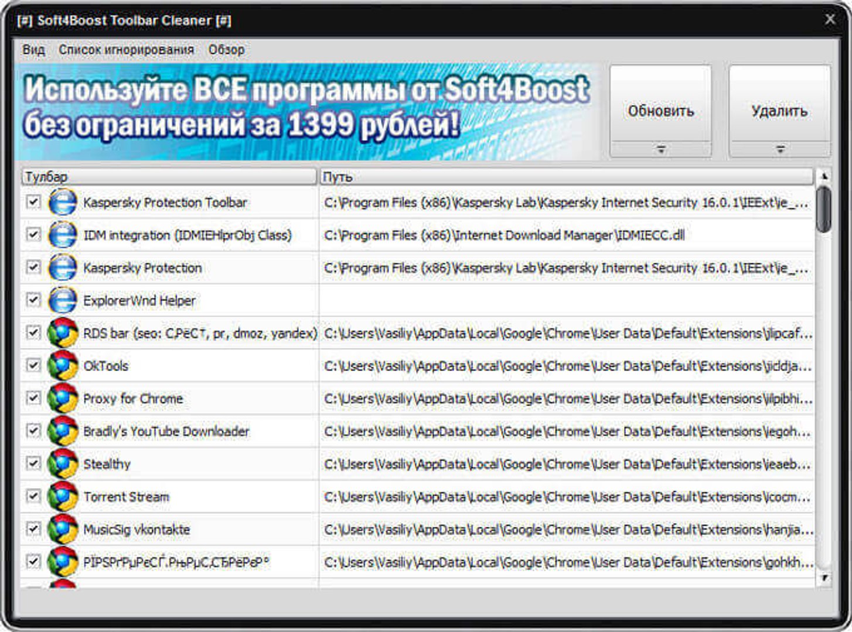Click the scrollbar up arrow
This screenshot has width=852, height=632.
click(824, 176)
